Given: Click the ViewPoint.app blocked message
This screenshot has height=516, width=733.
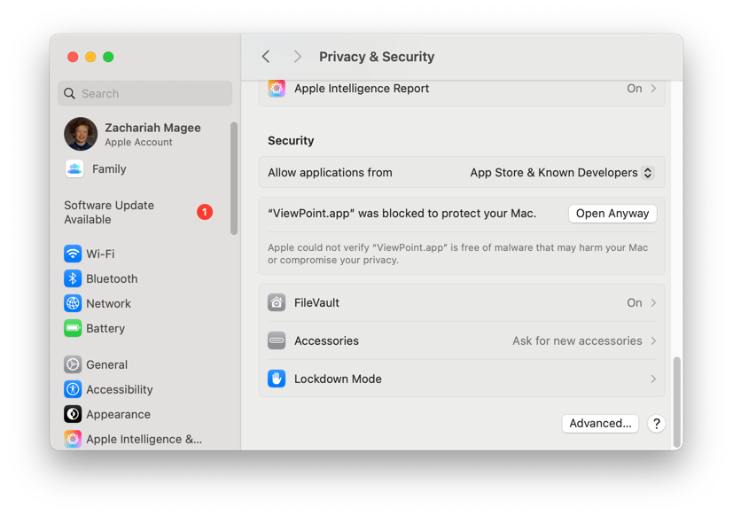Looking at the screenshot, I should (x=402, y=214).
